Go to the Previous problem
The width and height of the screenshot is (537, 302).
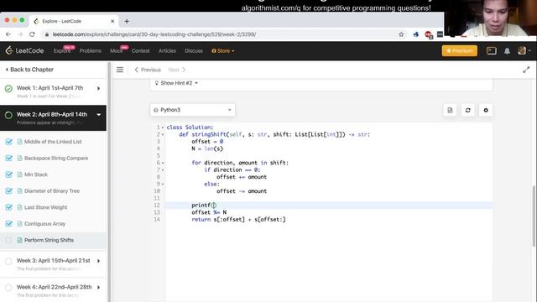click(x=148, y=70)
